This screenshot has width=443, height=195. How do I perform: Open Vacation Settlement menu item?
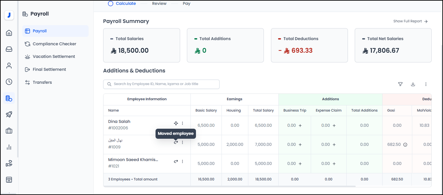coord(54,57)
